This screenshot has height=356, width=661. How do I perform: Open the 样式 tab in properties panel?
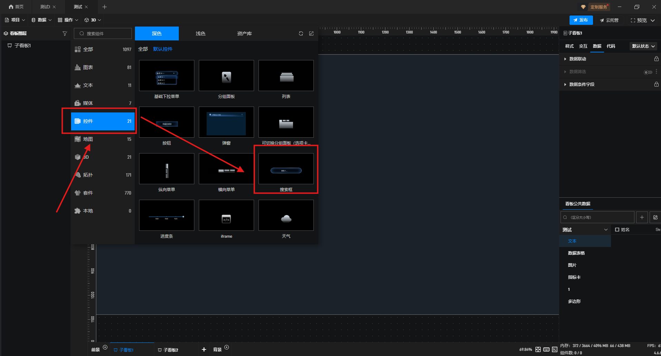tap(569, 46)
